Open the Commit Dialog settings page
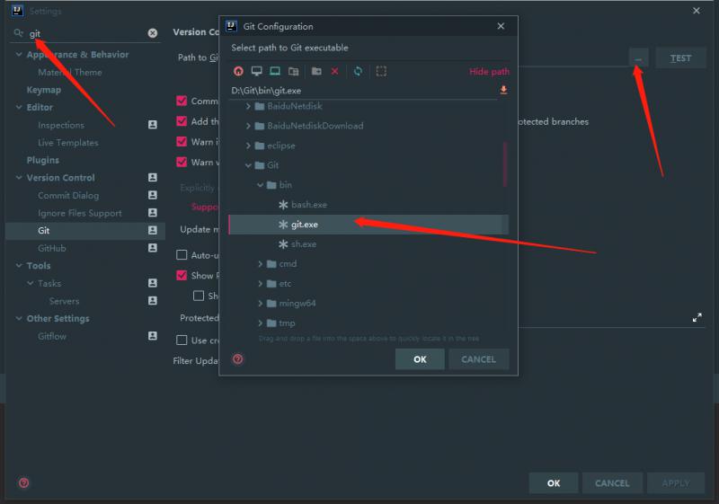Viewport: 719px width, 504px height. (x=68, y=195)
